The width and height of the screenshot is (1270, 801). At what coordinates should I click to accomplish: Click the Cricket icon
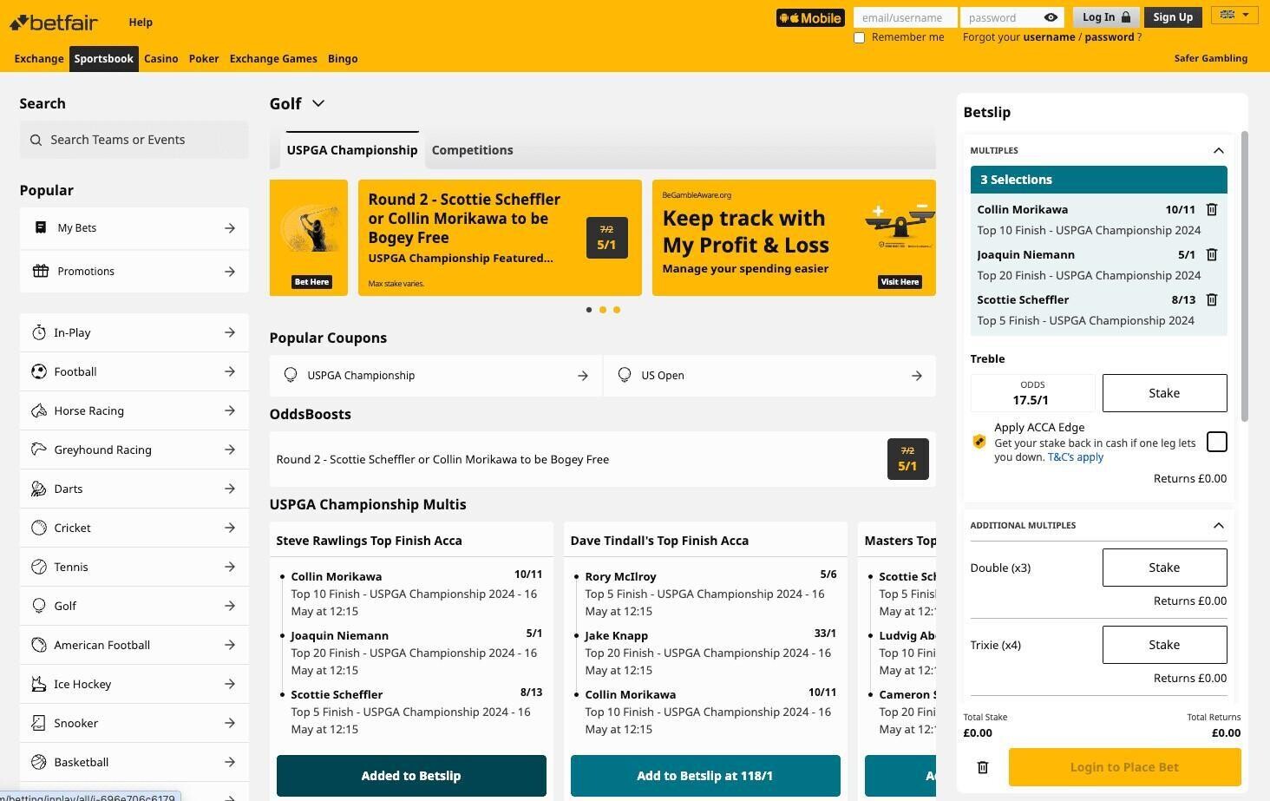click(38, 528)
